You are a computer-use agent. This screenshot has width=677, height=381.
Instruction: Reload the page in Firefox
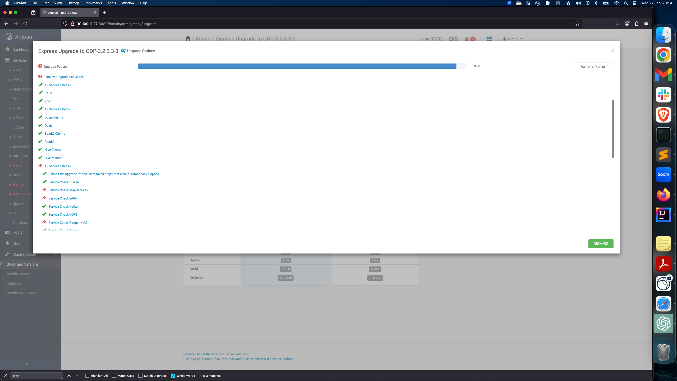click(x=25, y=24)
